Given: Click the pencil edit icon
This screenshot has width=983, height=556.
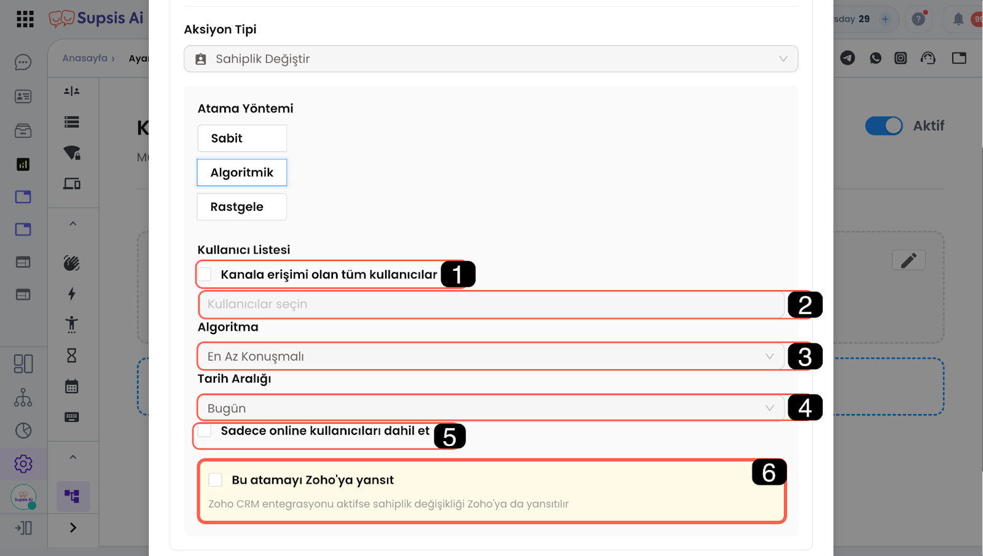Looking at the screenshot, I should pyautogui.click(x=909, y=260).
